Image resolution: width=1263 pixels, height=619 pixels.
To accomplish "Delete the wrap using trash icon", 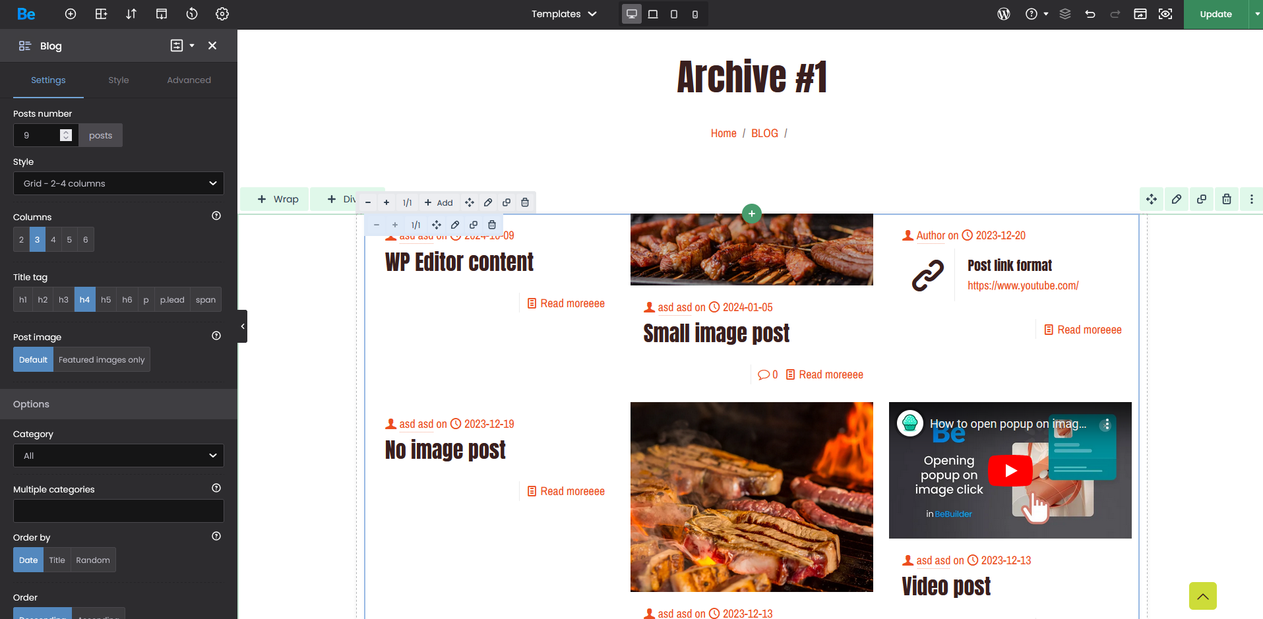I will 525,202.
